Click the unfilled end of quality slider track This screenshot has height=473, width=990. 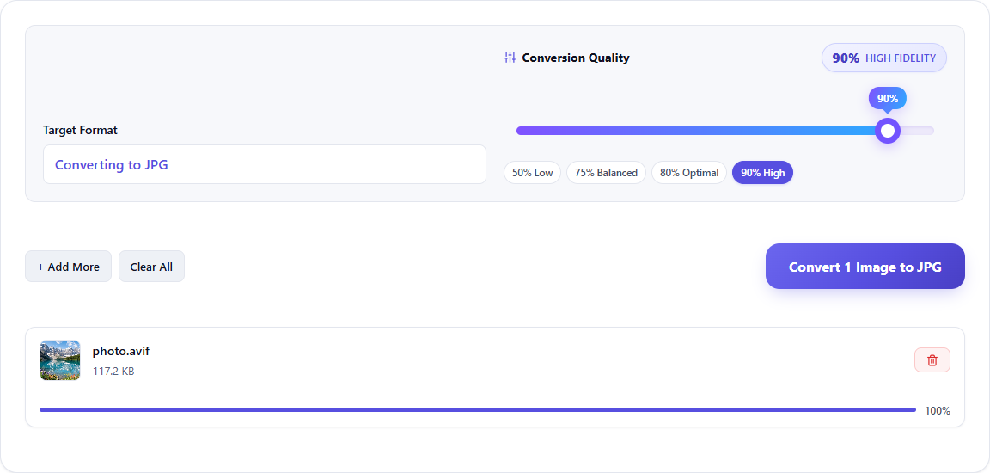pos(918,131)
